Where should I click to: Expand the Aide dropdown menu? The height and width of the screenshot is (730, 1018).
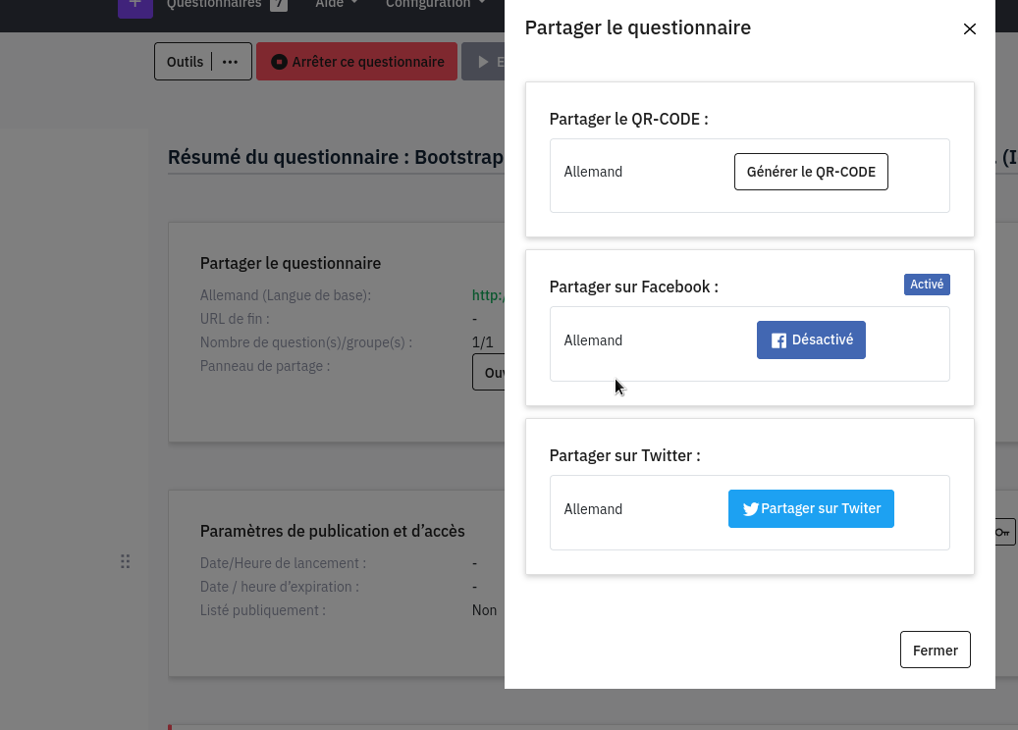coord(337,5)
